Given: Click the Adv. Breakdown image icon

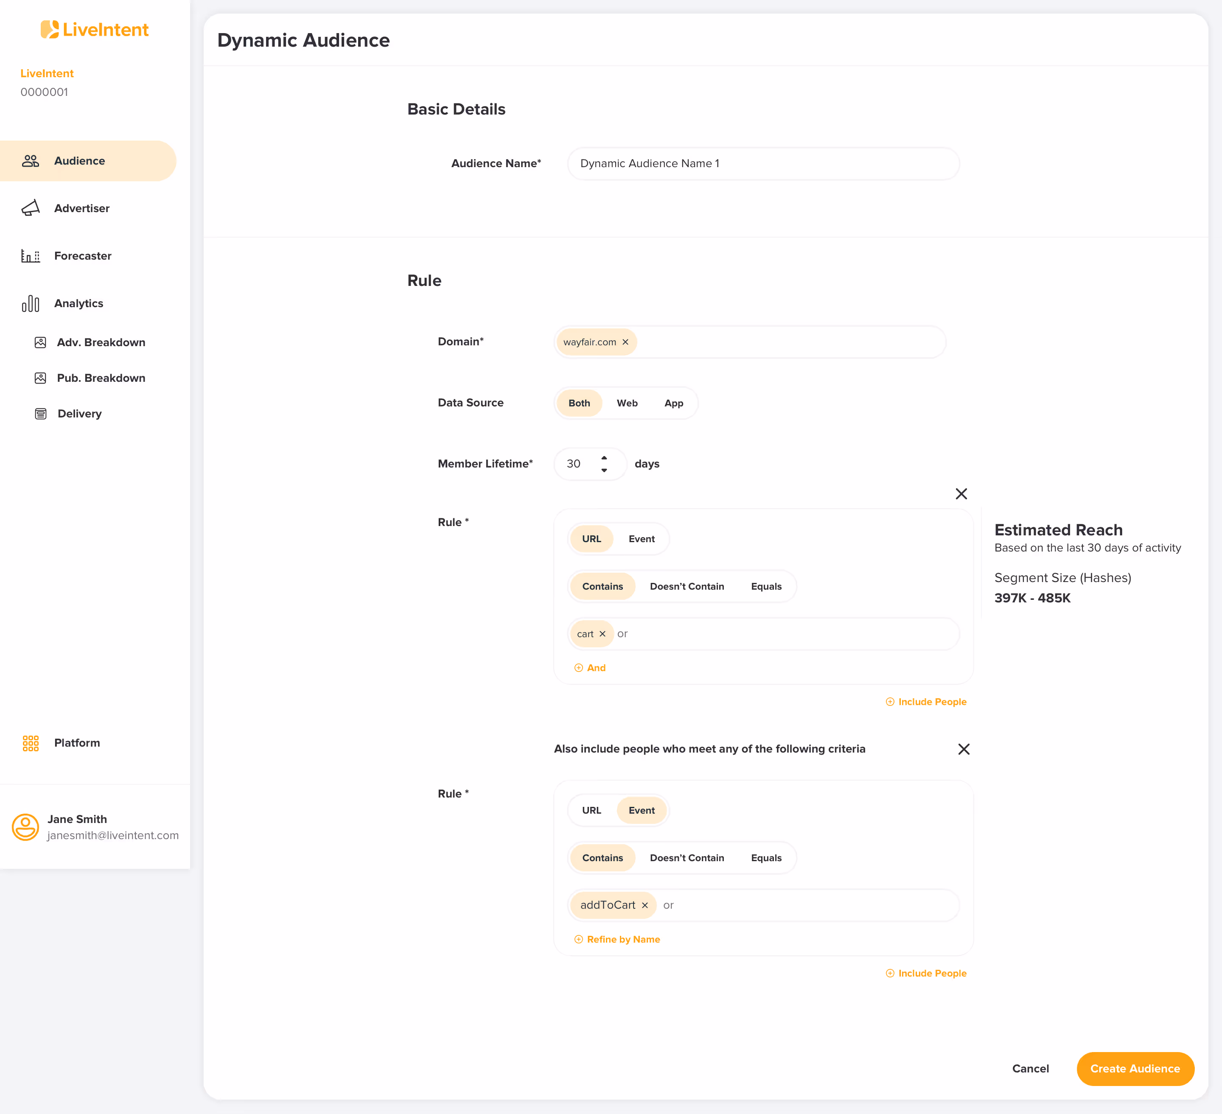Looking at the screenshot, I should [x=41, y=342].
